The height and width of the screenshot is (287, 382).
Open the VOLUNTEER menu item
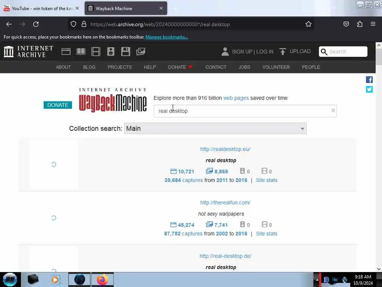tap(276, 67)
